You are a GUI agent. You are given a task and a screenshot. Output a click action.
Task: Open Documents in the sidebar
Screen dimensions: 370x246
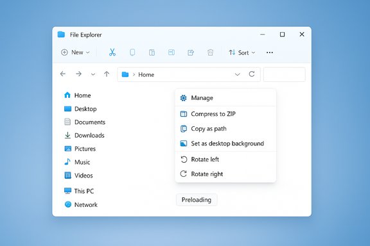pos(85,122)
